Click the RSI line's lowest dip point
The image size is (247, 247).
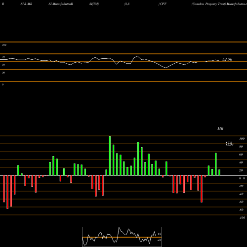(x=165, y=68)
